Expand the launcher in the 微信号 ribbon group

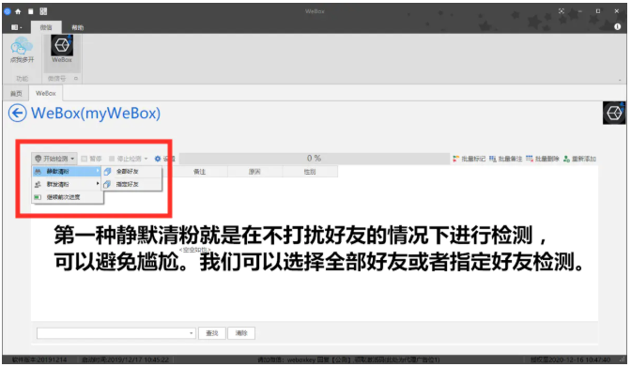[x=76, y=79]
